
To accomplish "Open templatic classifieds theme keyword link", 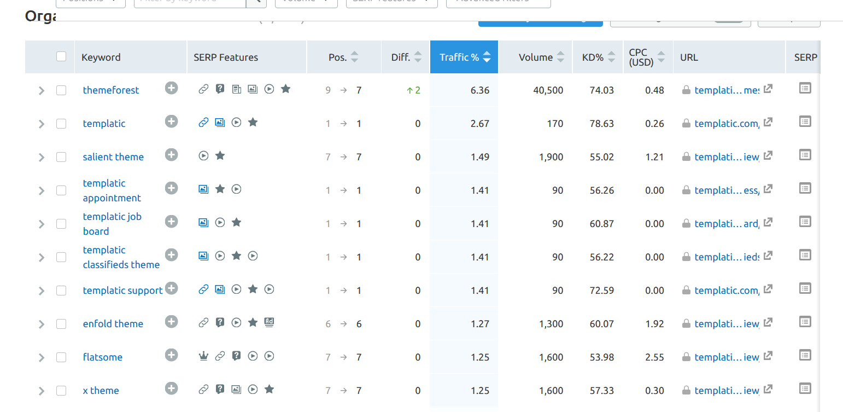I will point(121,257).
